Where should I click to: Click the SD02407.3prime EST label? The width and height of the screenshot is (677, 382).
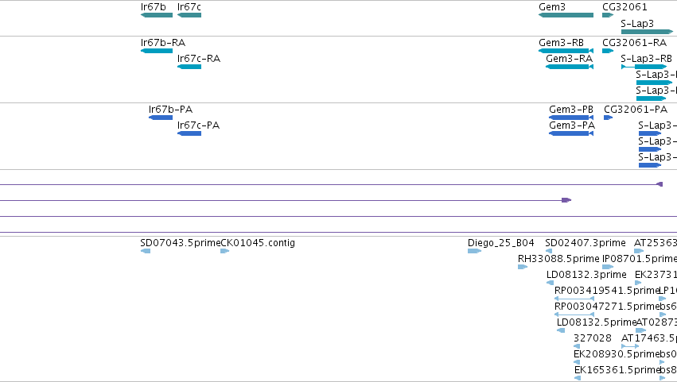tap(586, 243)
